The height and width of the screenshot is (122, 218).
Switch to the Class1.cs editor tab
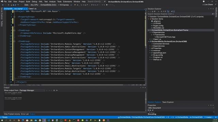pyautogui.click(x=32, y=8)
